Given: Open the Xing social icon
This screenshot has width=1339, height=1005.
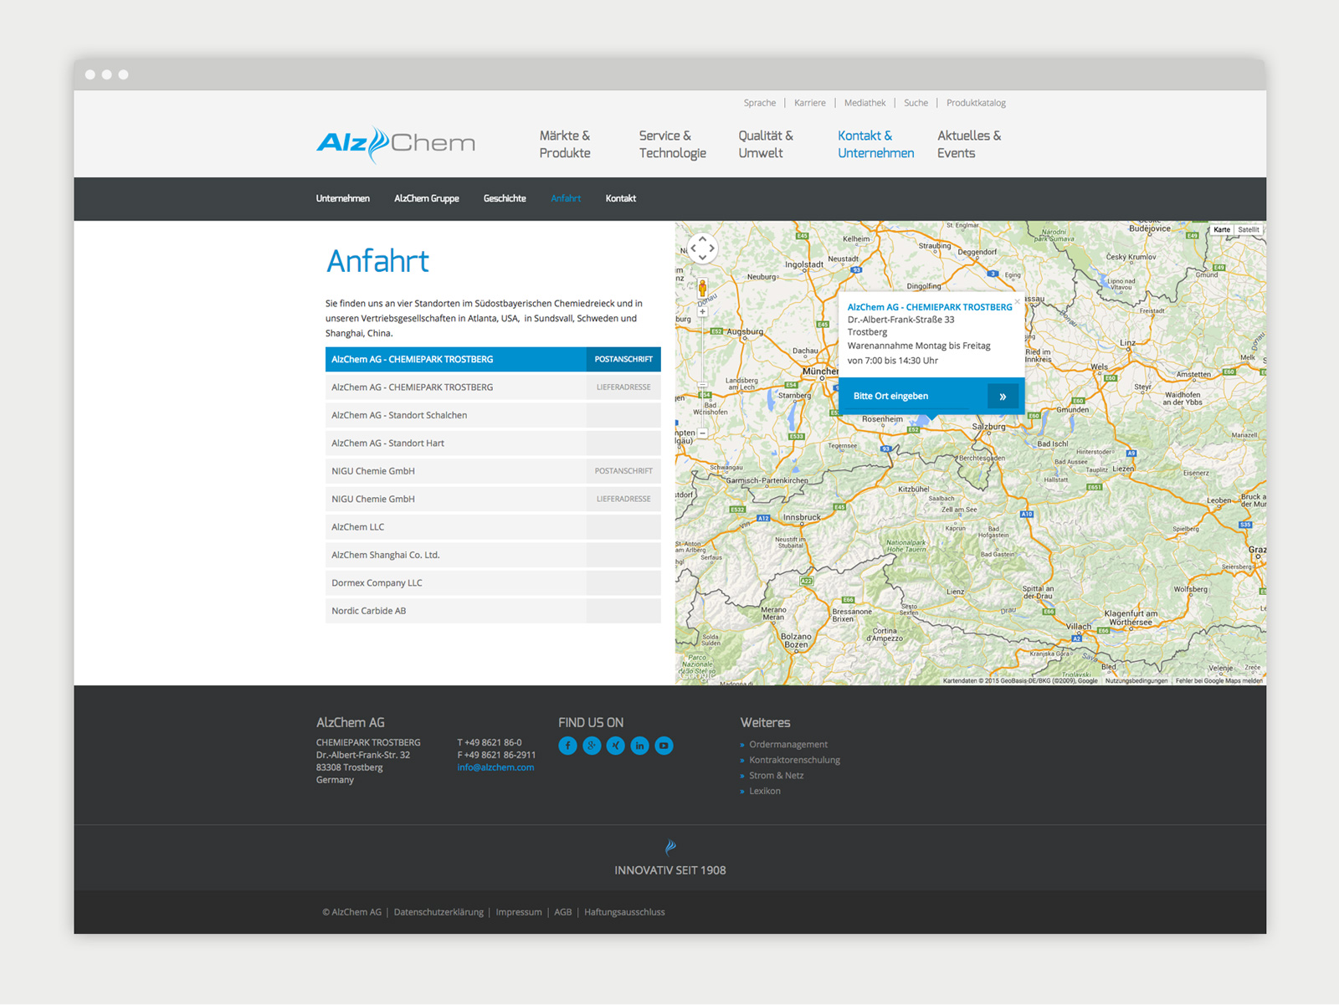Looking at the screenshot, I should pyautogui.click(x=616, y=746).
